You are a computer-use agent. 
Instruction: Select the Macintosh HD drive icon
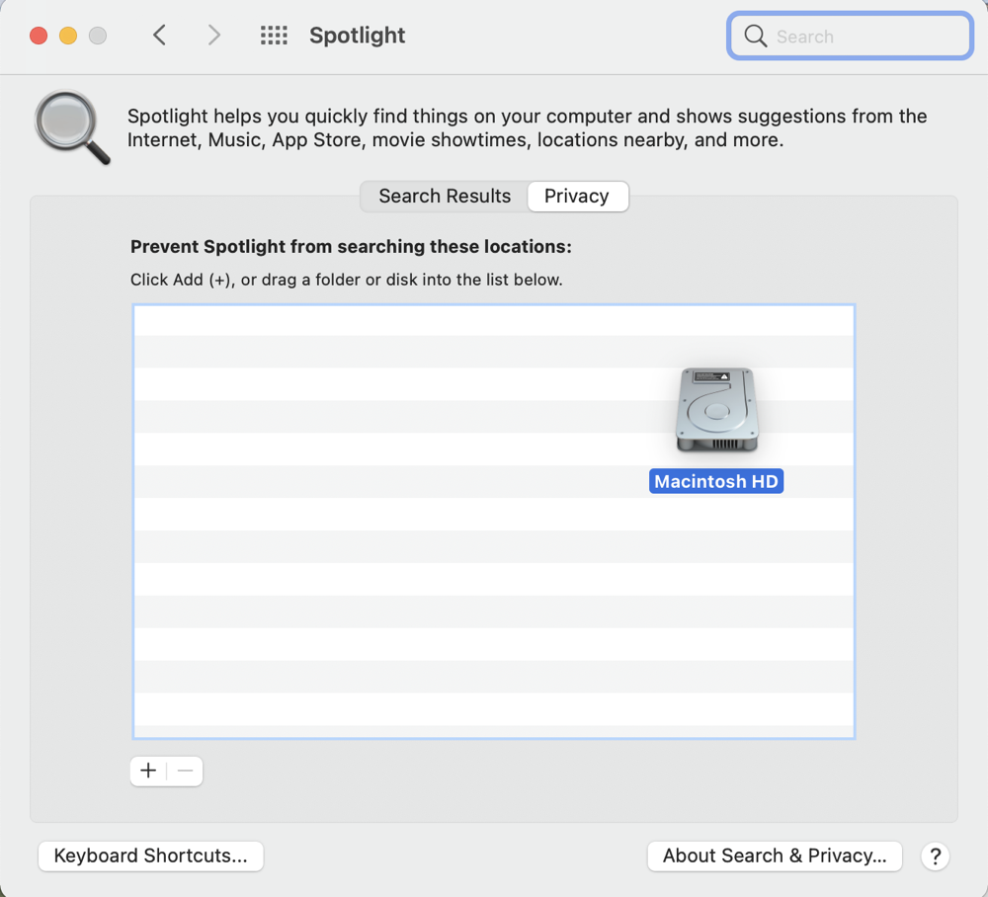[x=716, y=410]
